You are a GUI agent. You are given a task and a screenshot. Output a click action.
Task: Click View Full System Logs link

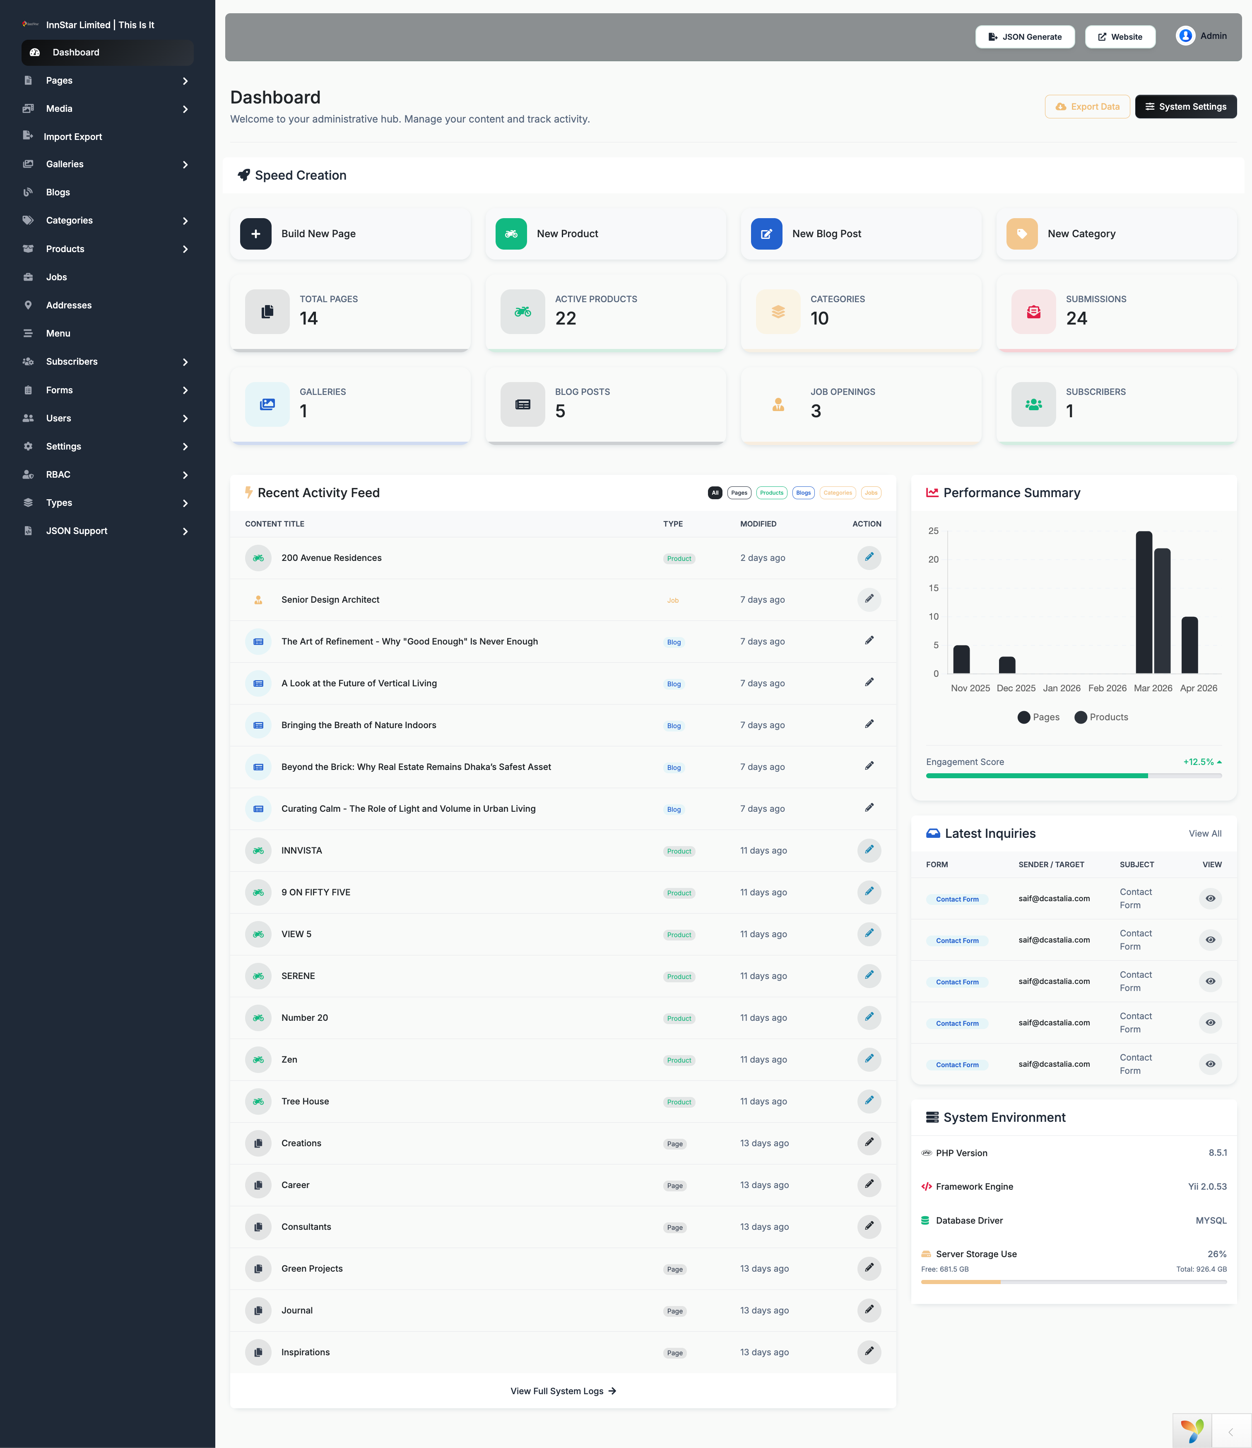tap(563, 1391)
